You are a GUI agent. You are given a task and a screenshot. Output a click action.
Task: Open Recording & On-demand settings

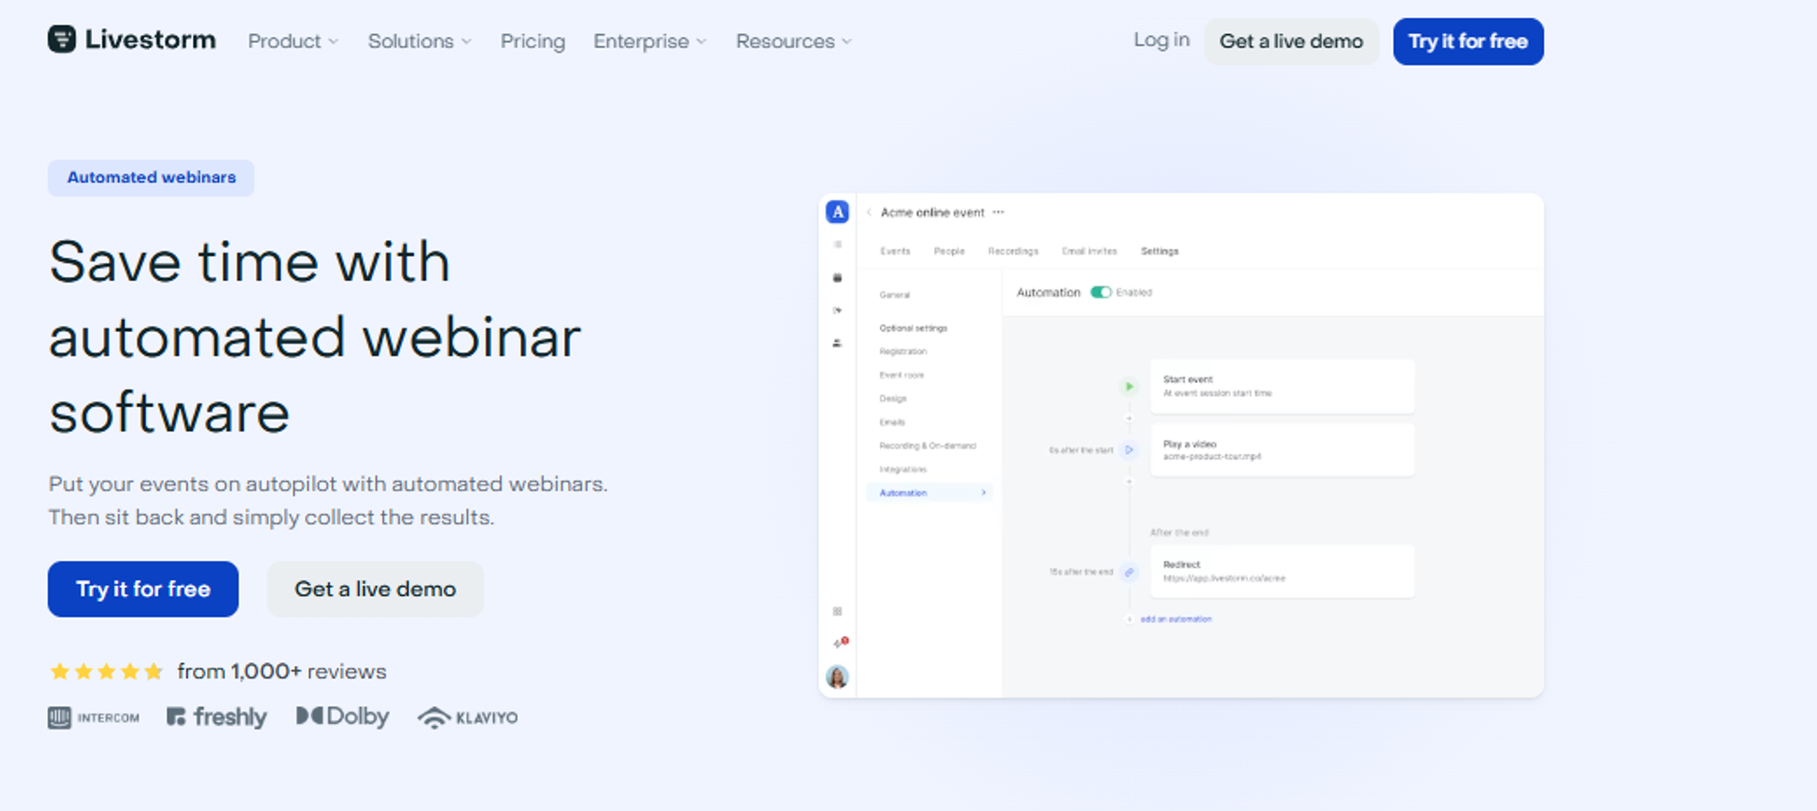click(927, 446)
